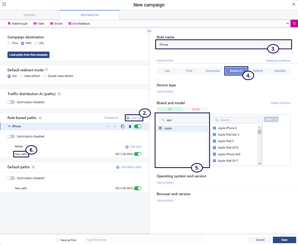Screen dimensions: 298x245
Task: Select the 'Is not' condition toggle
Action: coord(196,109)
